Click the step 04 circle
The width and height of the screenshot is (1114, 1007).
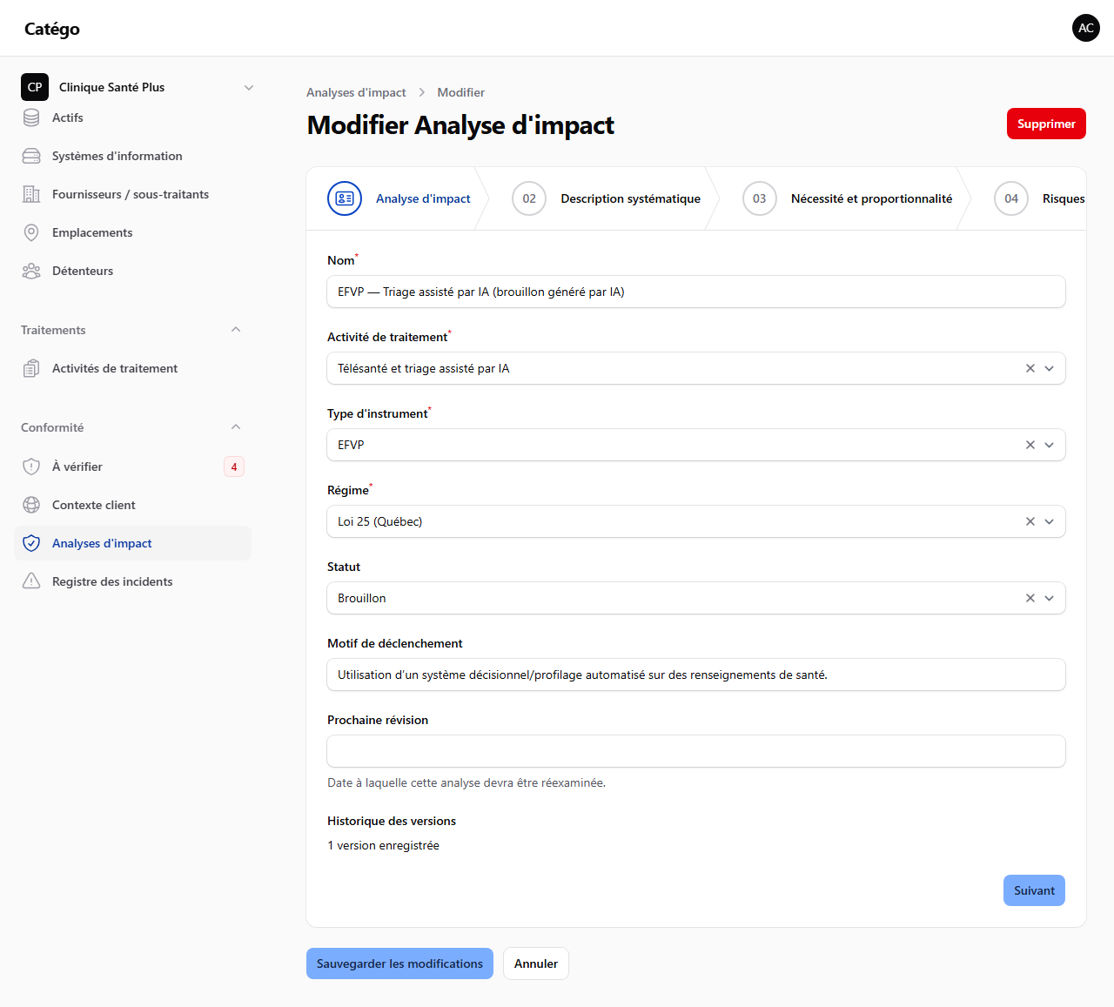[1011, 198]
